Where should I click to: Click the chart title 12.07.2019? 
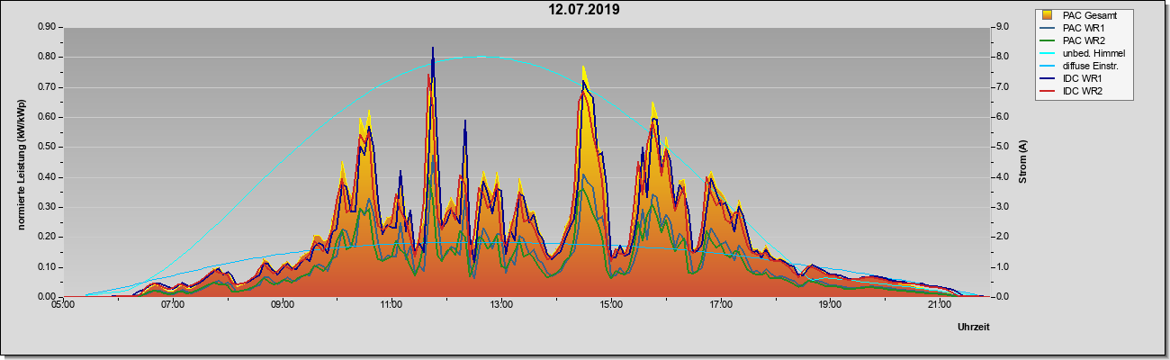click(584, 10)
